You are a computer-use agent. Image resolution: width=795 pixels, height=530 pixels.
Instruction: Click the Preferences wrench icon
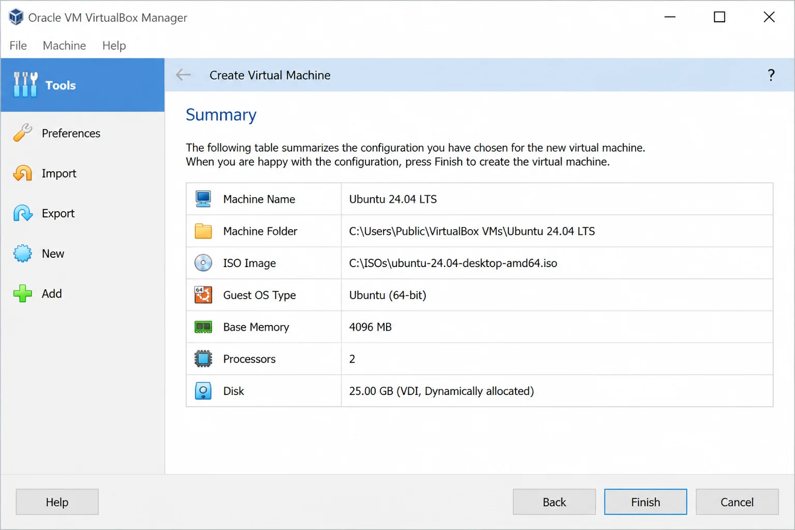tap(23, 133)
